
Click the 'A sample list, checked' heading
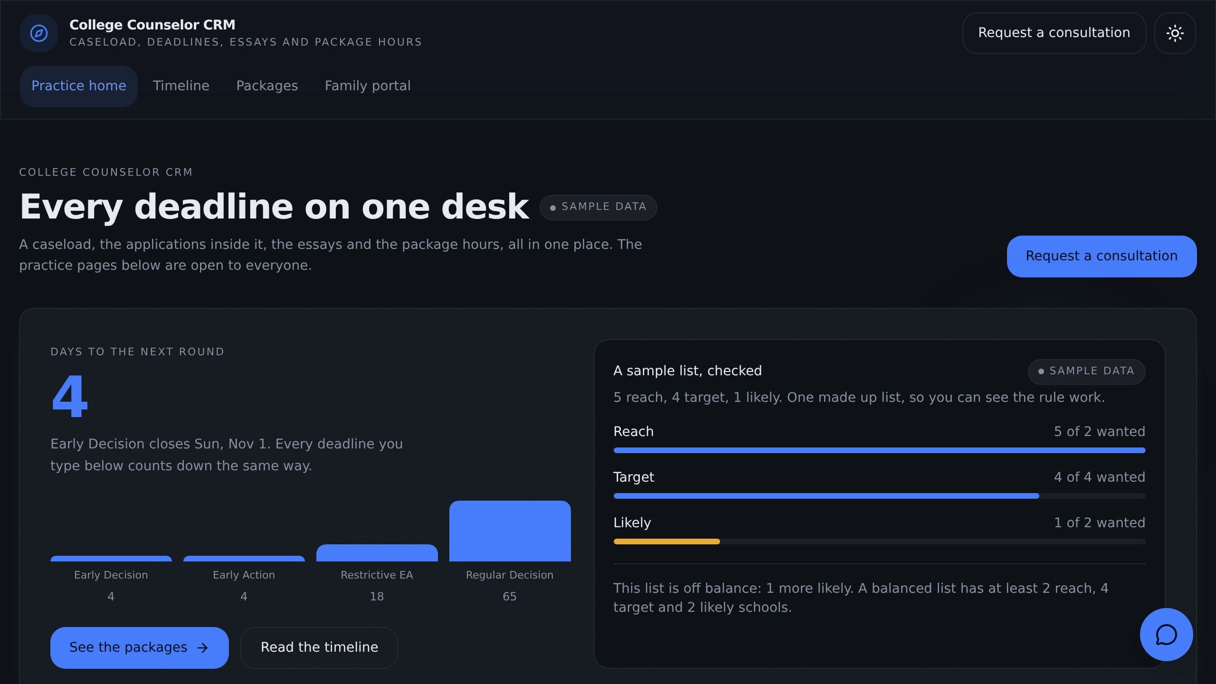tap(687, 370)
